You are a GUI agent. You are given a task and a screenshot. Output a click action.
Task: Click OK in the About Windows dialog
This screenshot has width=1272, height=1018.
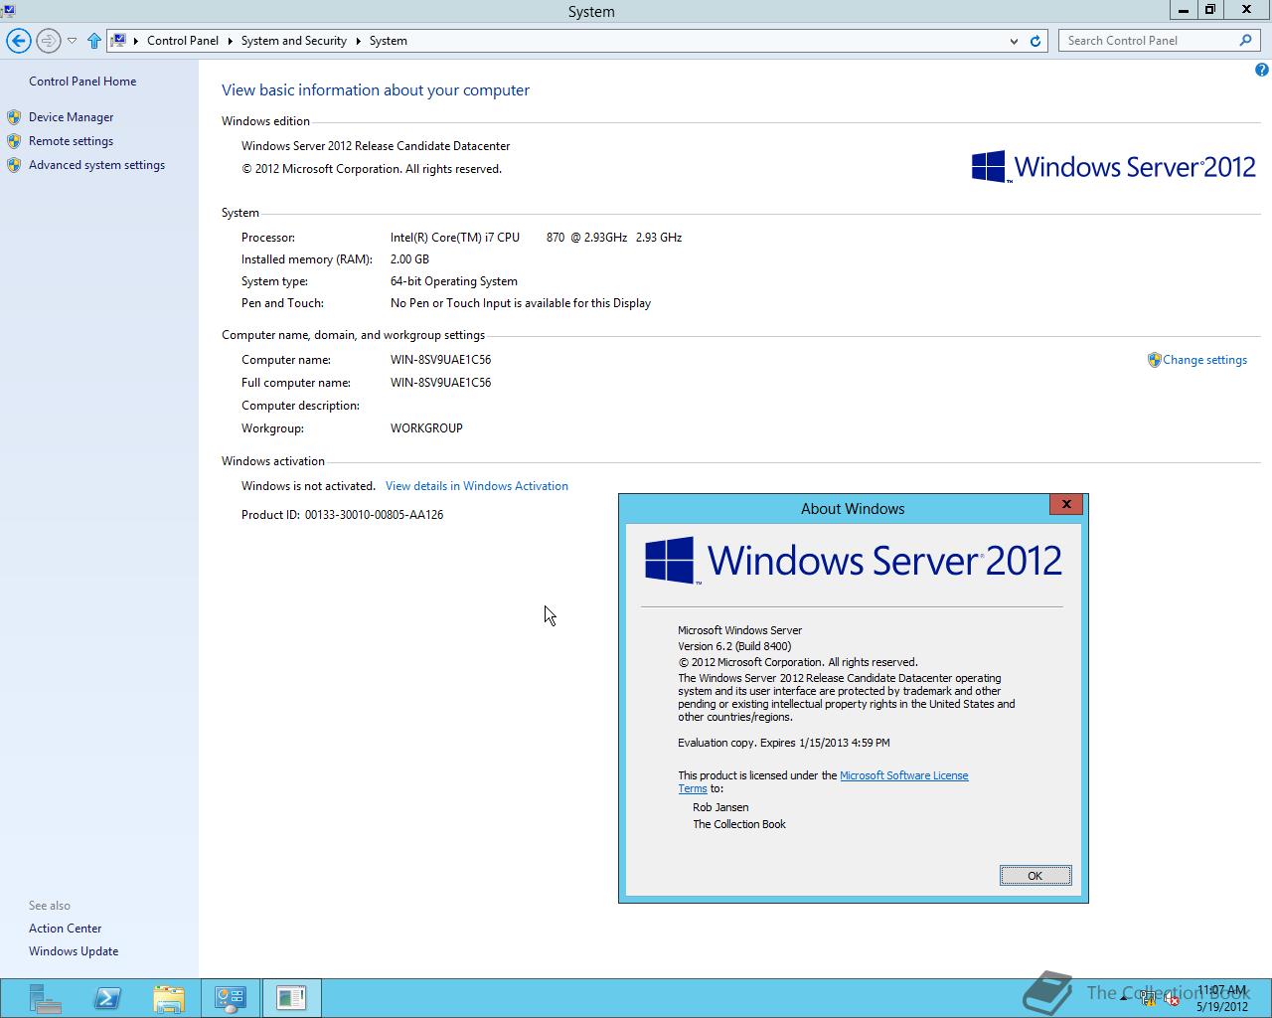pos(1035,876)
